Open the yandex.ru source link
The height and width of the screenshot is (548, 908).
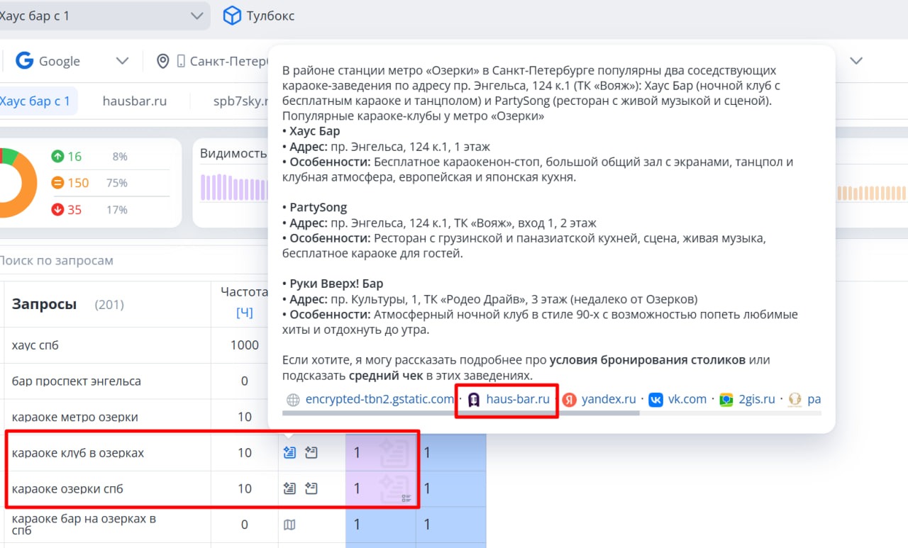tap(609, 399)
